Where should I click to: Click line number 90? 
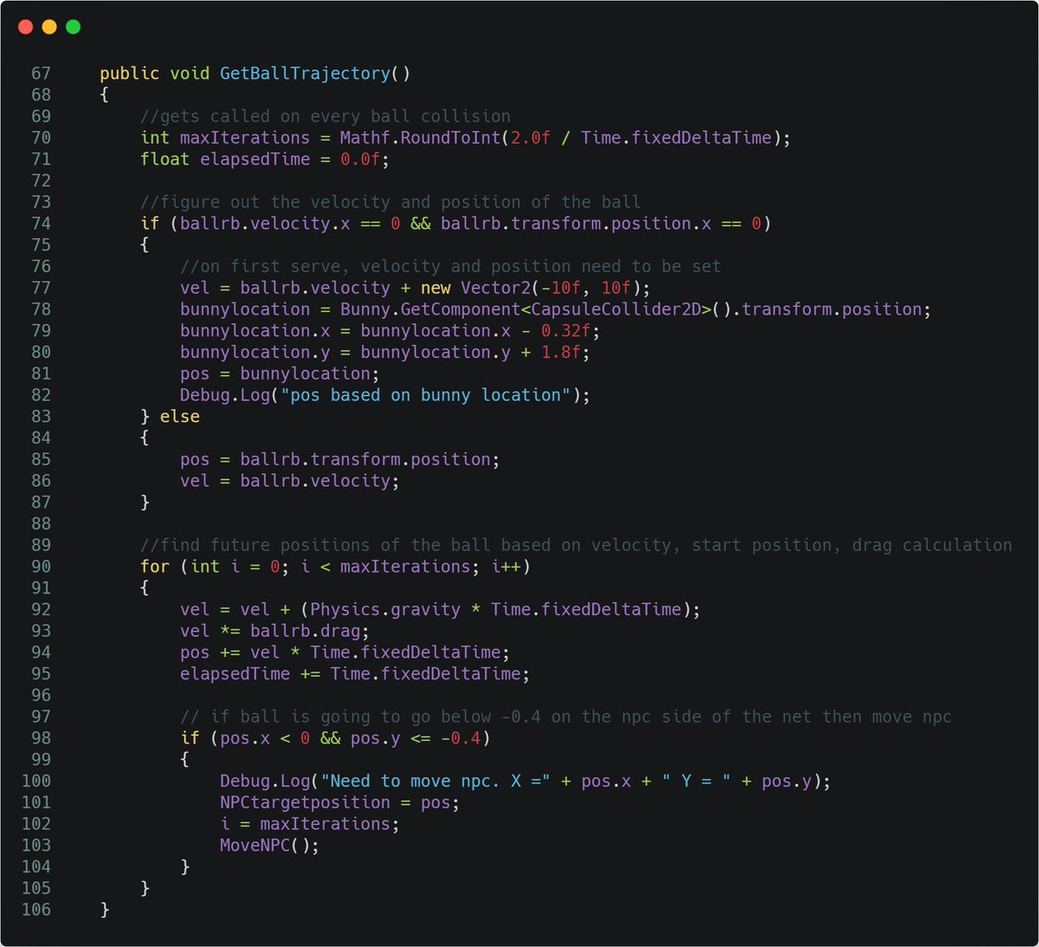41,567
